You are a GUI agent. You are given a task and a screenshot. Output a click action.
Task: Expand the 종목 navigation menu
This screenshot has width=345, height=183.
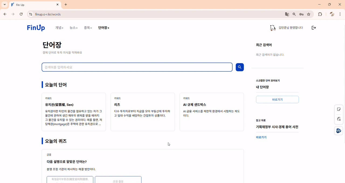click(x=88, y=27)
